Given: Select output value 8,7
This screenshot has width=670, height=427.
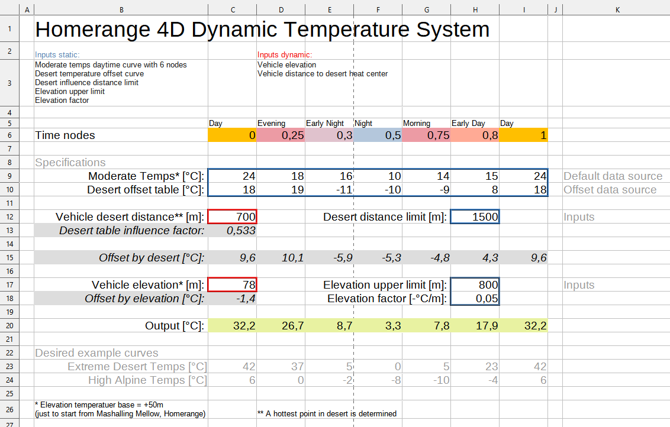Looking at the screenshot, I should tap(330, 325).
